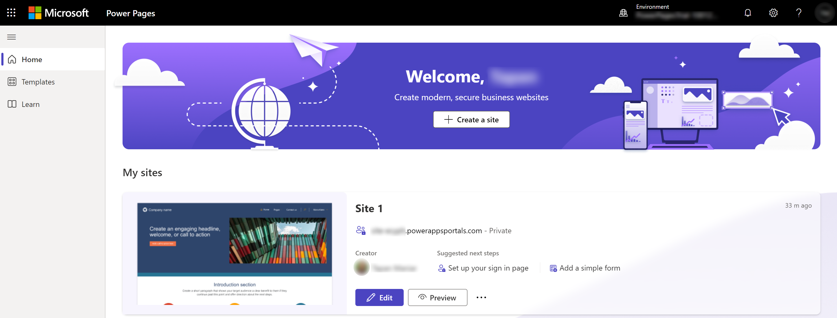Click the Help question mark icon

point(799,13)
